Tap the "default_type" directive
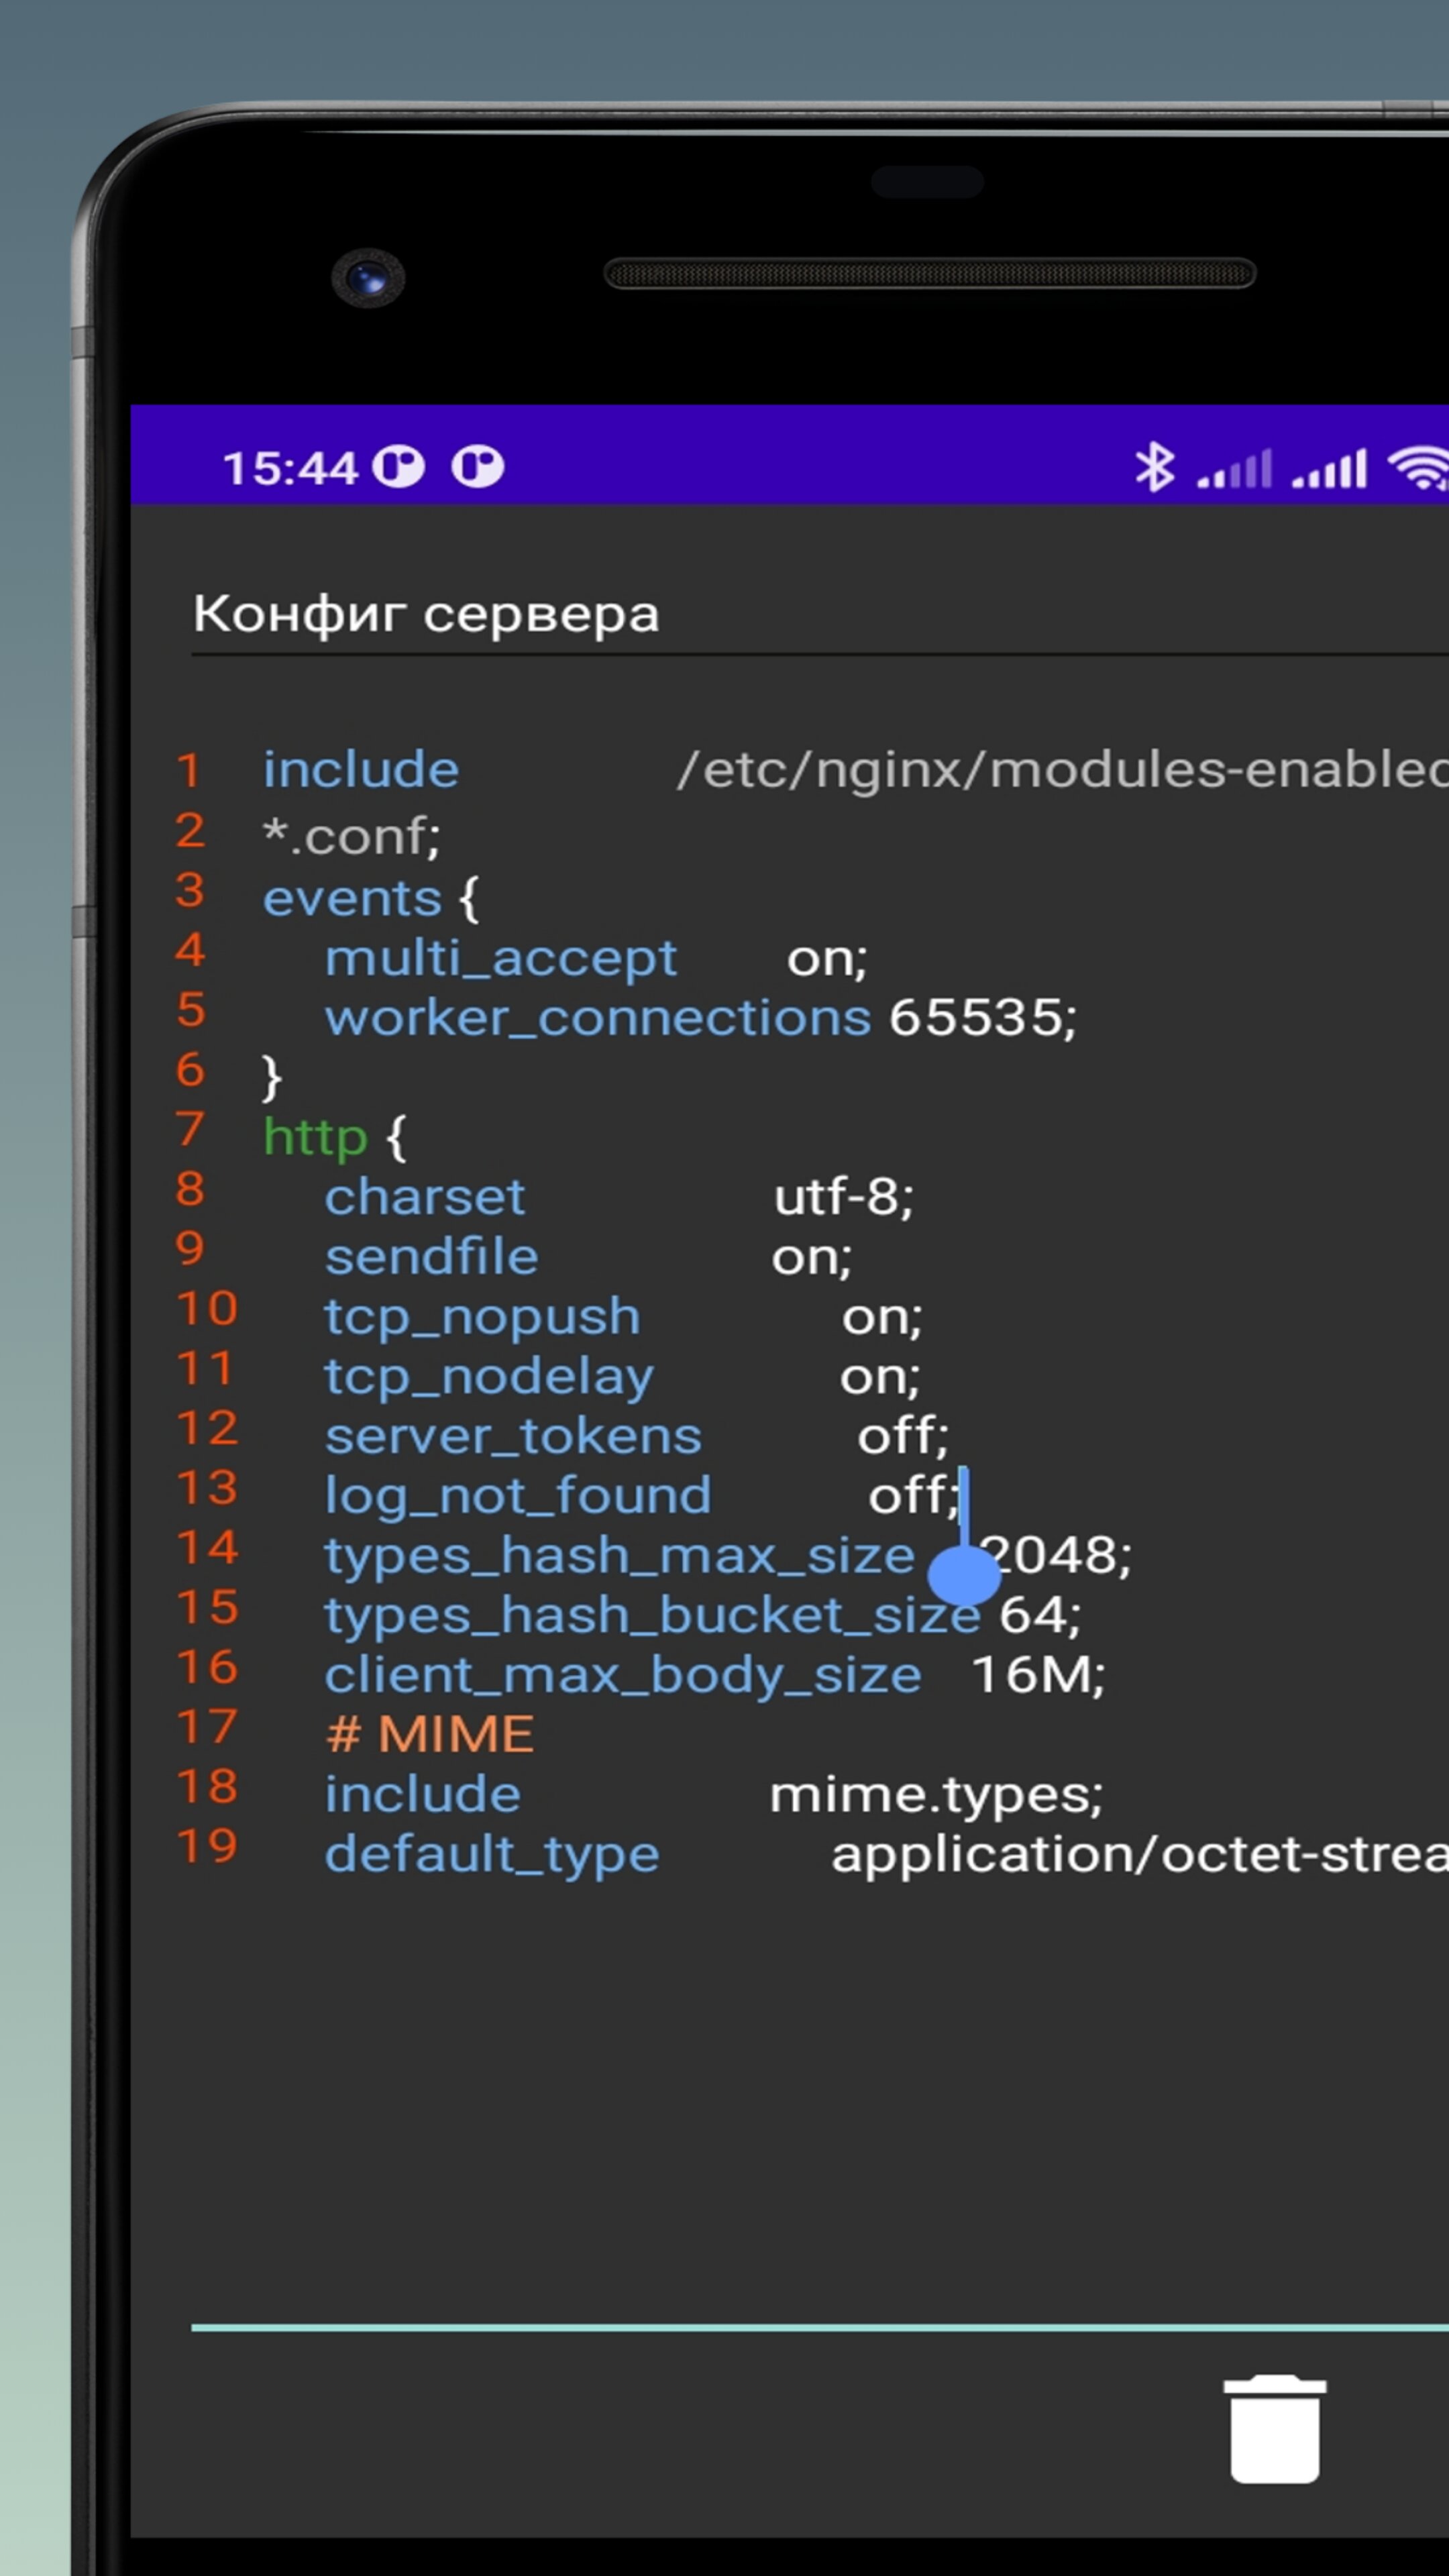Viewport: 1449px width, 2576px height. point(492,1855)
